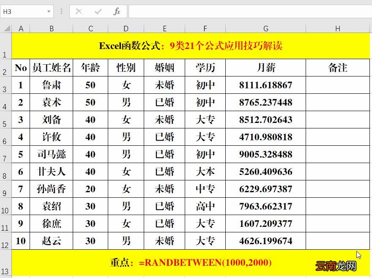Viewport: 372px width, 278px height.
Task: Click the No cell '10'
Action: [21, 241]
